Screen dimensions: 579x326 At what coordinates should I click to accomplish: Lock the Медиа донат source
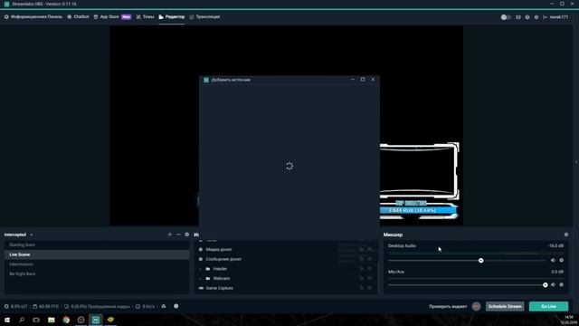(362, 250)
